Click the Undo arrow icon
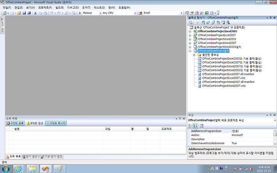This screenshot has height=173, width=277. tap(52, 13)
